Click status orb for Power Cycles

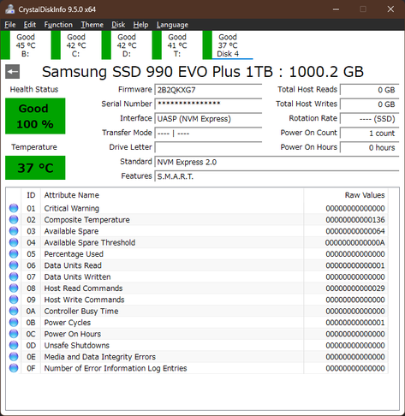(14, 323)
